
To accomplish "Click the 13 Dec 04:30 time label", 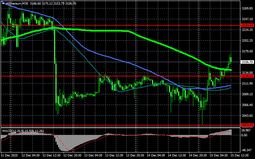I will (x=93, y=155).
